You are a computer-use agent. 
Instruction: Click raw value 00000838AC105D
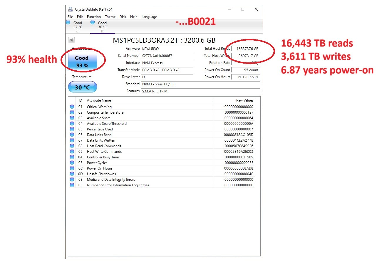pyautogui.click(x=239, y=135)
